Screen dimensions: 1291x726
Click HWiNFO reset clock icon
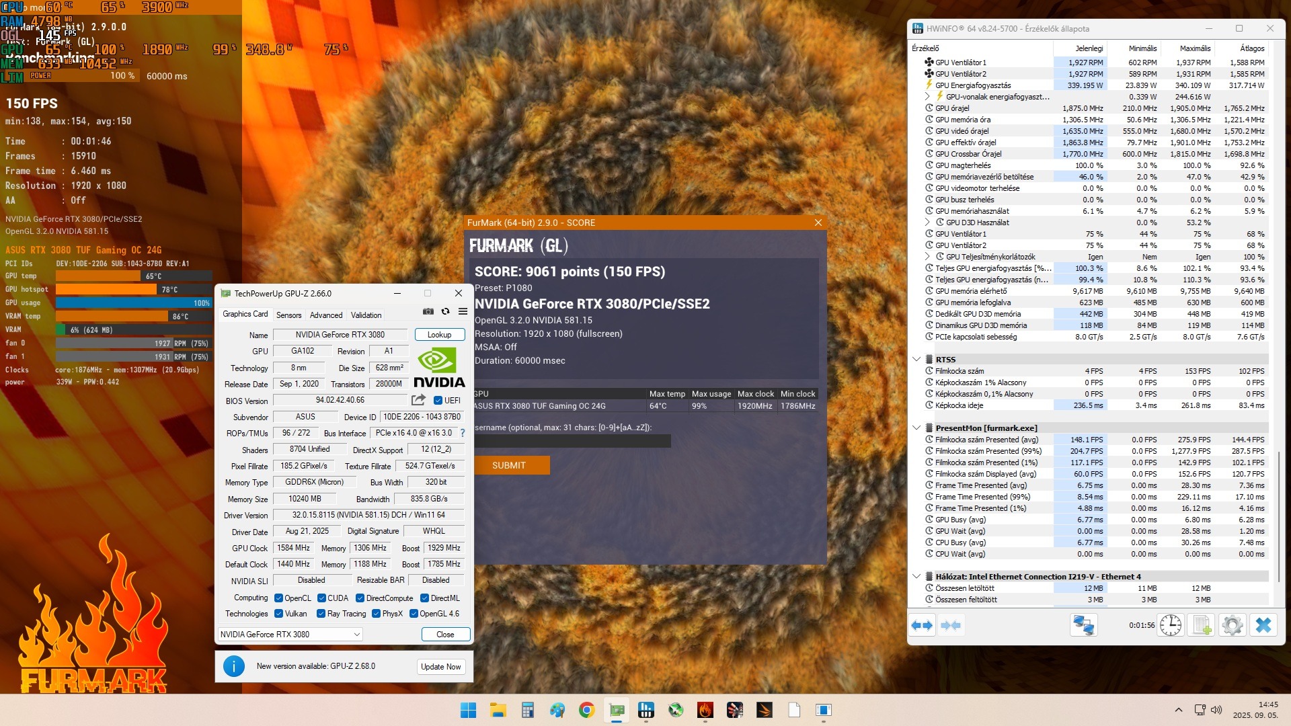click(x=1170, y=625)
